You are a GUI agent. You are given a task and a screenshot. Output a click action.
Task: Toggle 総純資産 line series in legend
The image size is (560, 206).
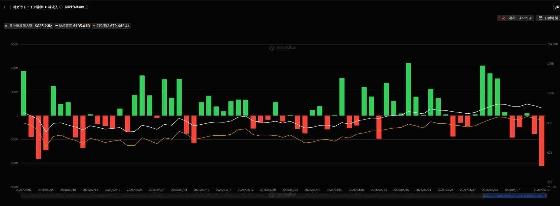point(72,26)
